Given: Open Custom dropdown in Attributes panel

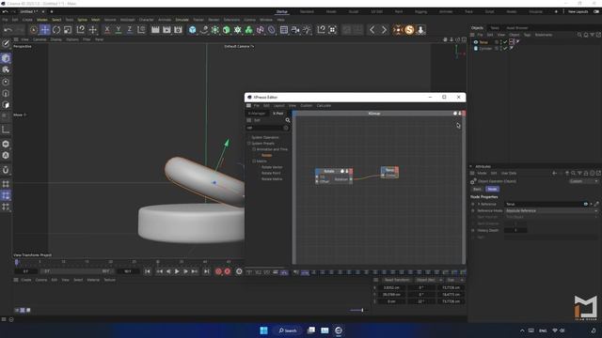Looking at the screenshot, I should tap(583, 181).
